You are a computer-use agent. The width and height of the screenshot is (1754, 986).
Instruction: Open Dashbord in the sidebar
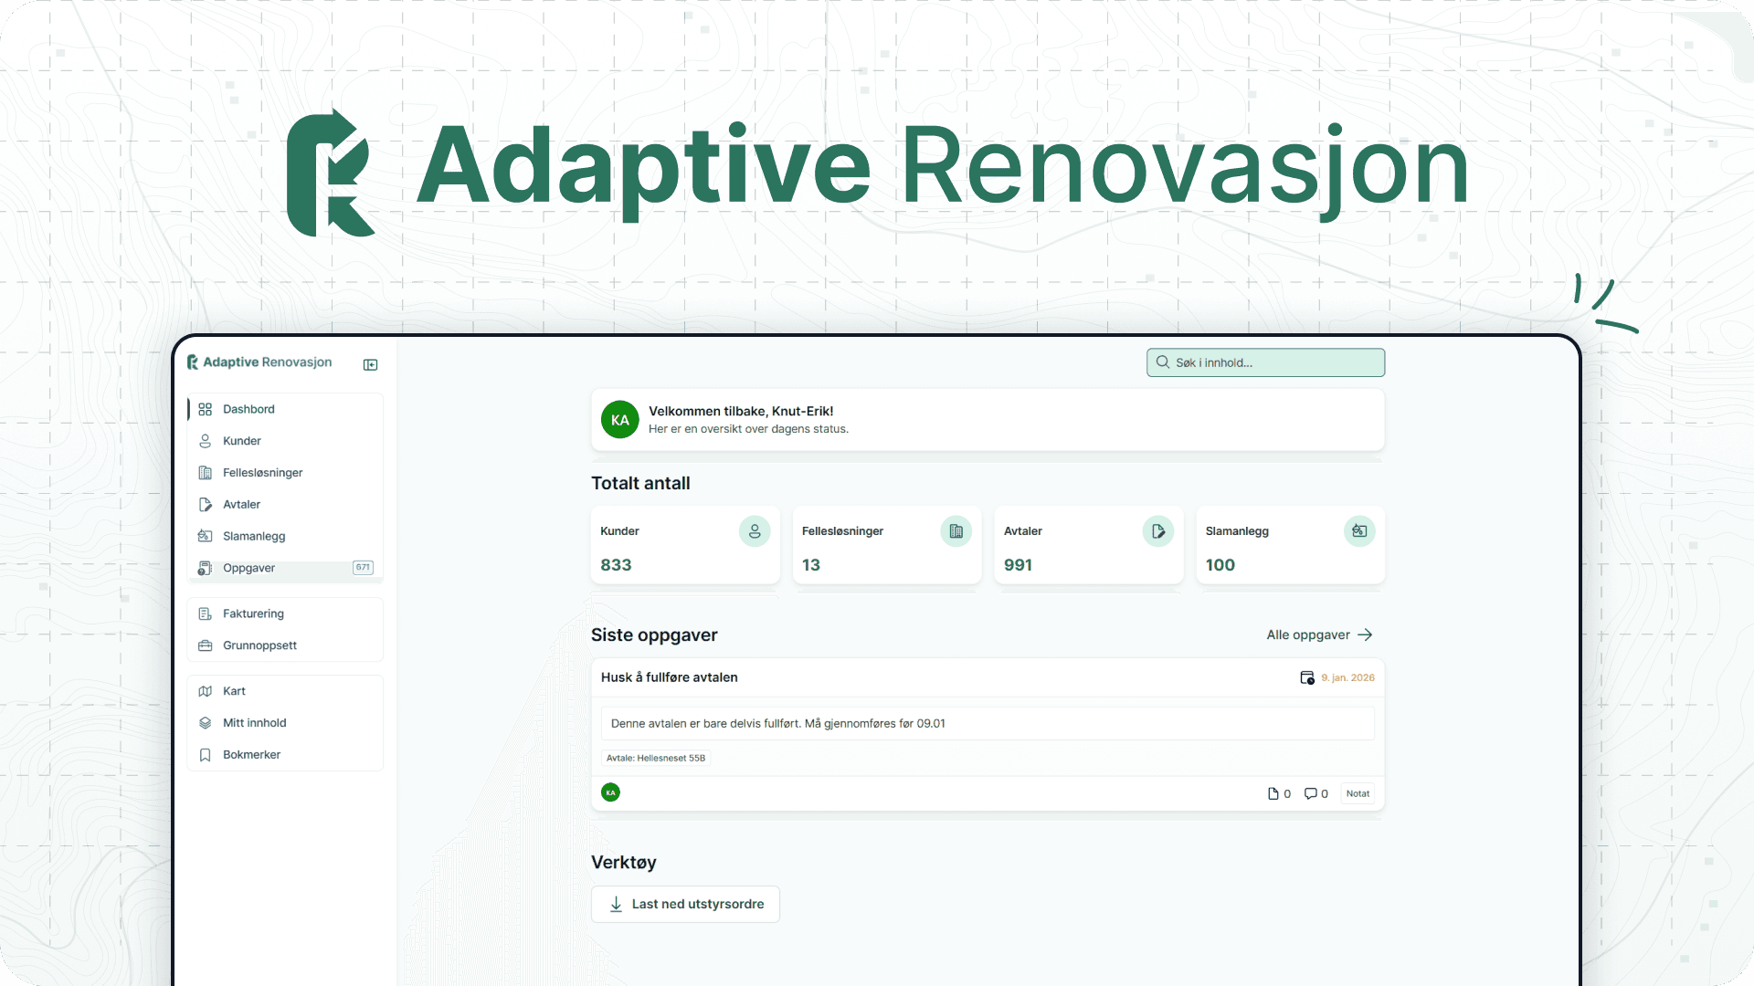248,409
